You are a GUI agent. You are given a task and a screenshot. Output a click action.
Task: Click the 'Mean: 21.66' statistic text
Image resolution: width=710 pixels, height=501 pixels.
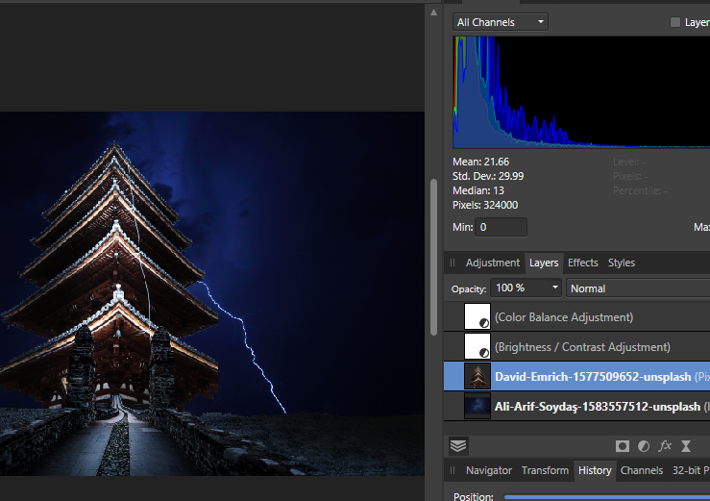point(480,162)
